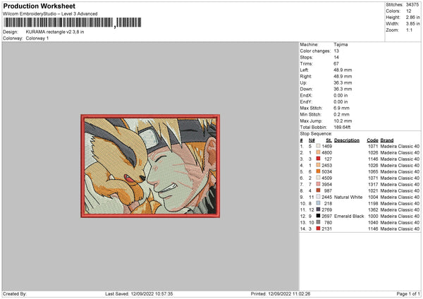Viewport: 423px width, 299px height.
Task: Click Last Saved timestamp '12/09/2022 10:57:35'
Action: point(152,293)
